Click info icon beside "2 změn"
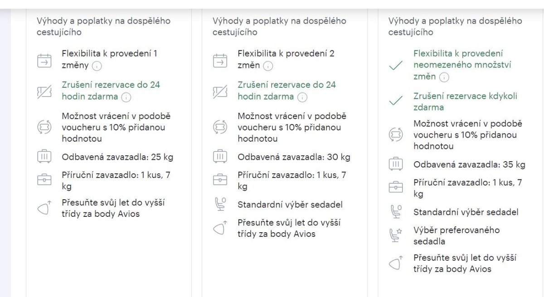This screenshot has width=544, height=297. click(x=268, y=66)
